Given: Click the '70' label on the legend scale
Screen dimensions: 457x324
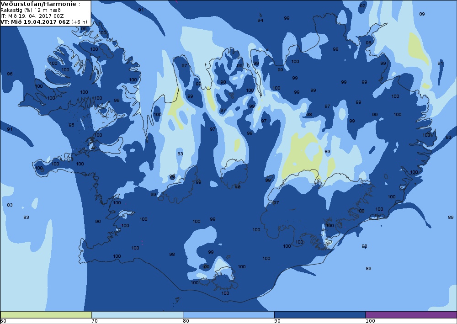Looking at the screenshot, I should click(x=95, y=321).
